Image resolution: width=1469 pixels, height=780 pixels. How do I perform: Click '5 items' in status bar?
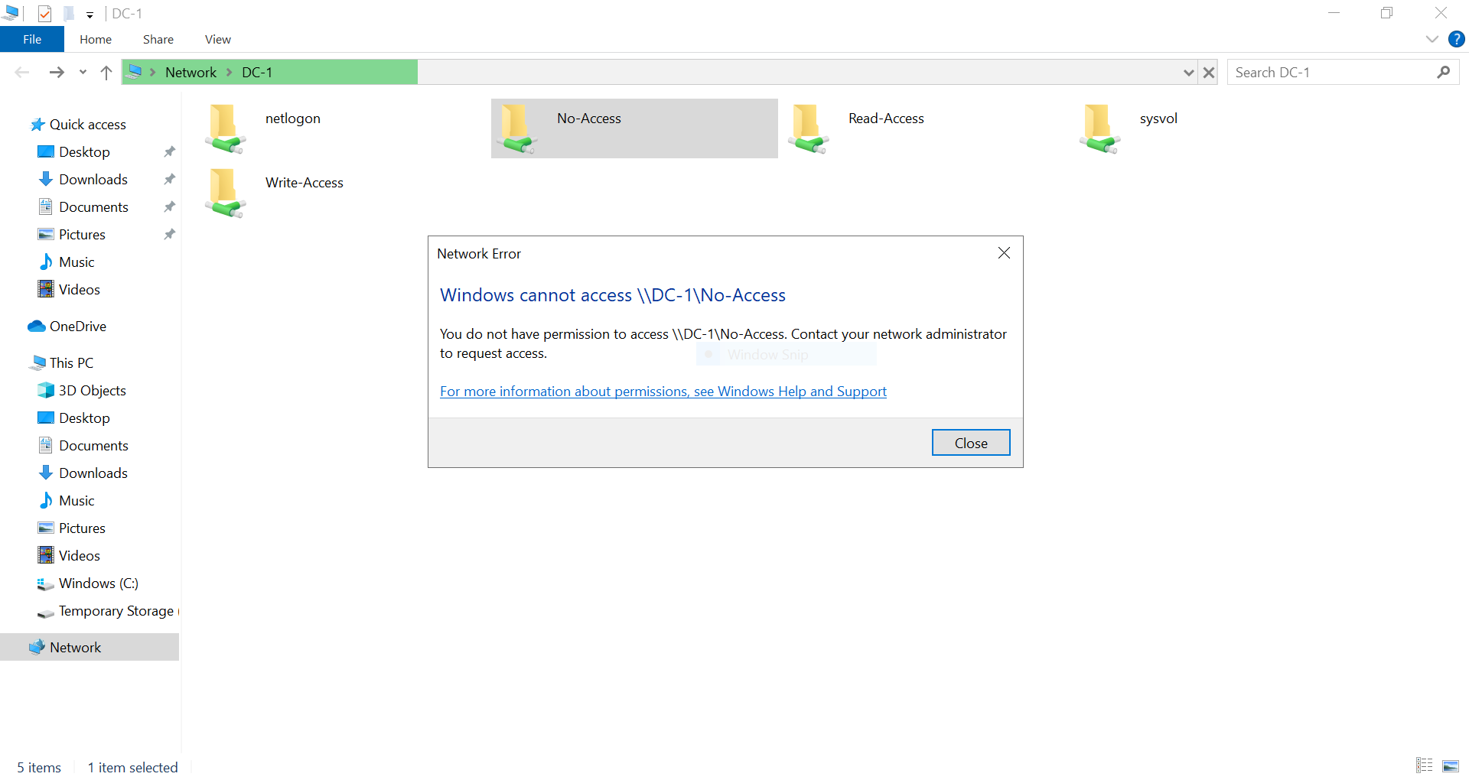(x=39, y=767)
